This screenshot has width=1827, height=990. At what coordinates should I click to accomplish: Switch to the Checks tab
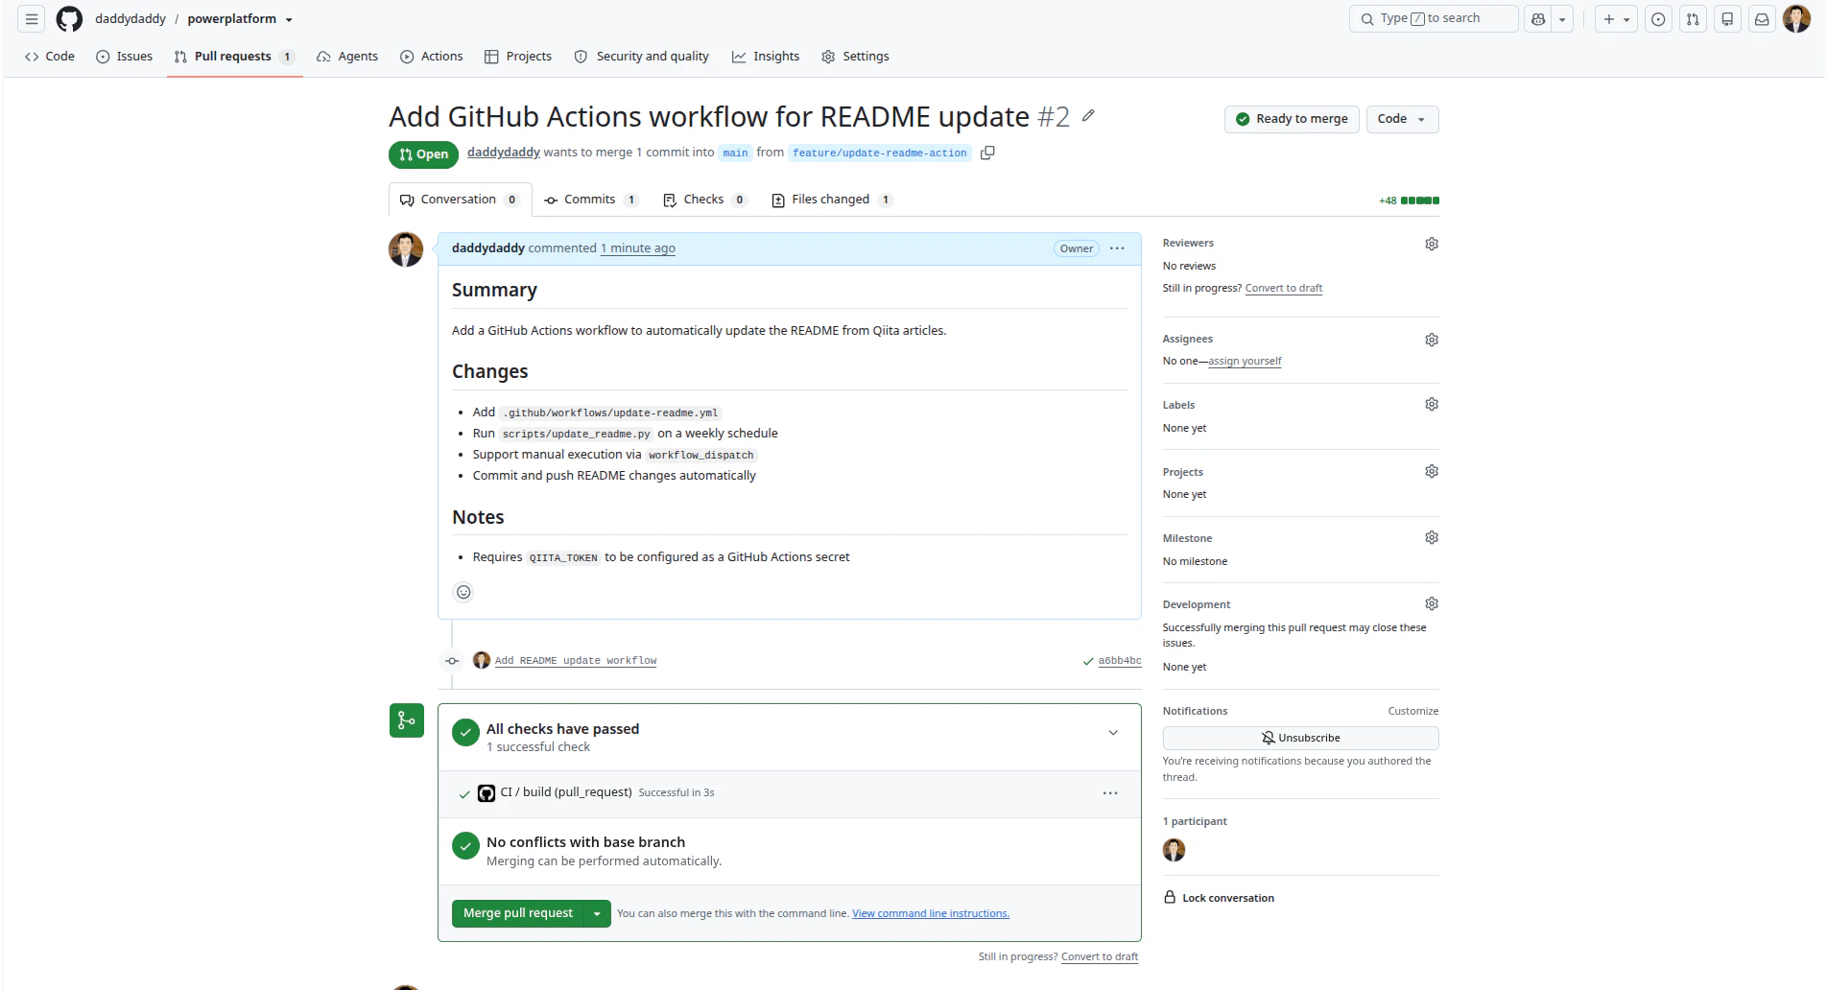[x=705, y=200]
